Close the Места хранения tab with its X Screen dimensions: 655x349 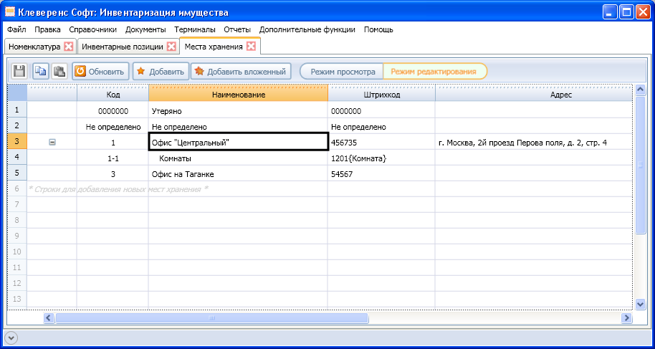251,46
